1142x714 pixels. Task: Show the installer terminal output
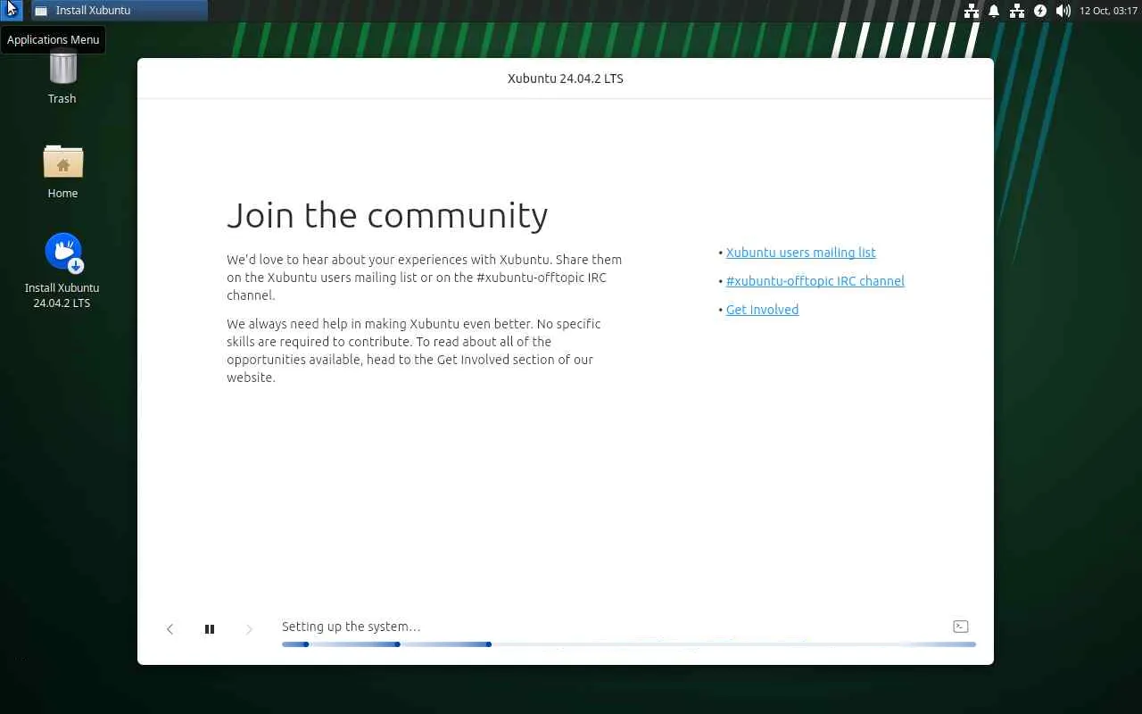click(x=961, y=627)
